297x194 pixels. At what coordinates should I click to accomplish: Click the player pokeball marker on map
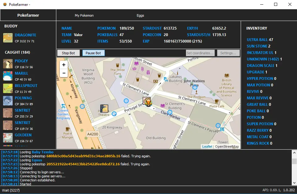(148, 103)
